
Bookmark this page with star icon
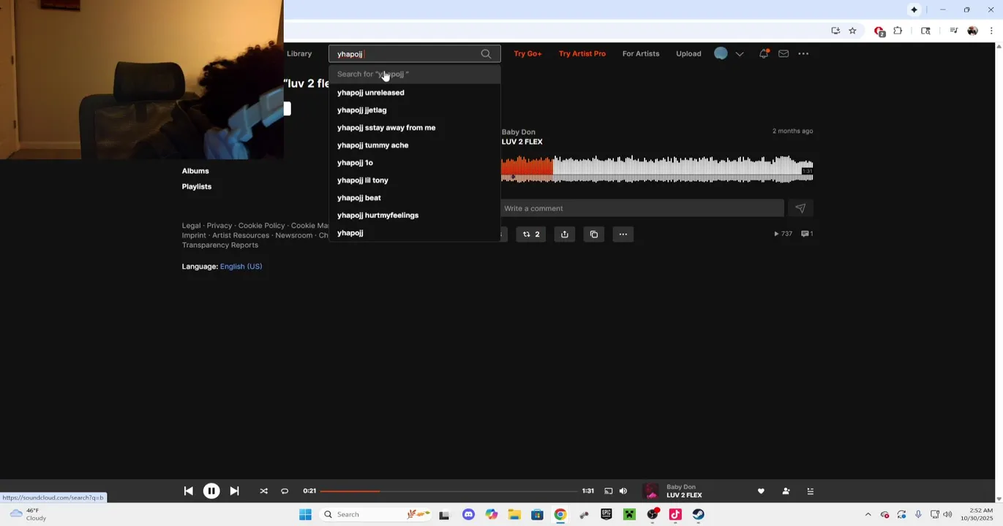[852, 31]
